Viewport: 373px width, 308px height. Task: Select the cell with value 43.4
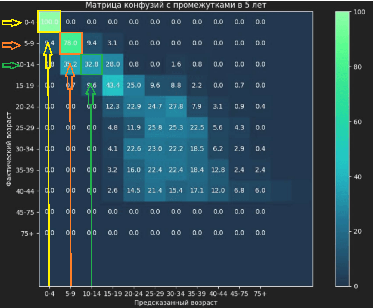[113, 85]
